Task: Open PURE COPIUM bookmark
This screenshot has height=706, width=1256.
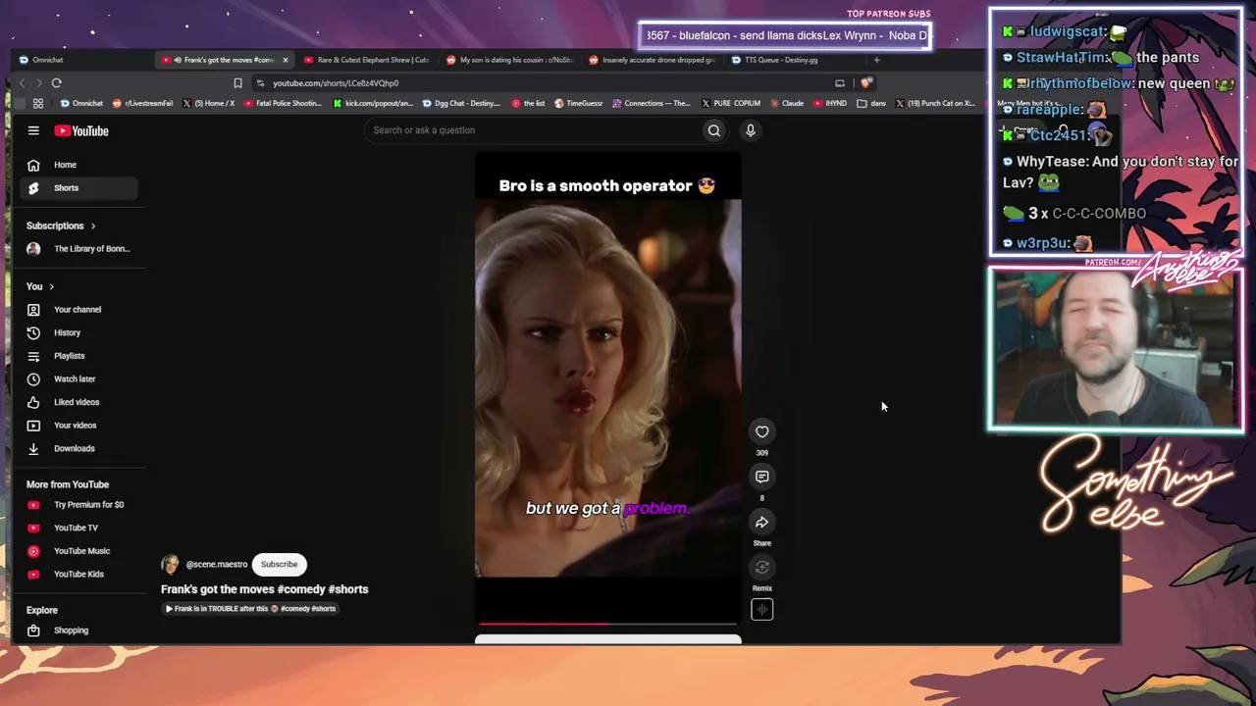Action: pyautogui.click(x=731, y=103)
